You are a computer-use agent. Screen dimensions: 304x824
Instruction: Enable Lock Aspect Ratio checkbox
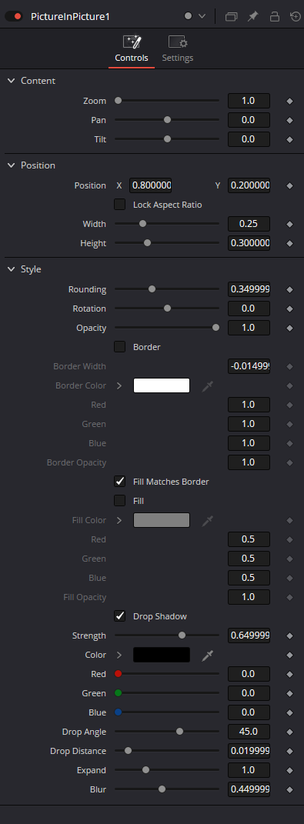click(120, 205)
